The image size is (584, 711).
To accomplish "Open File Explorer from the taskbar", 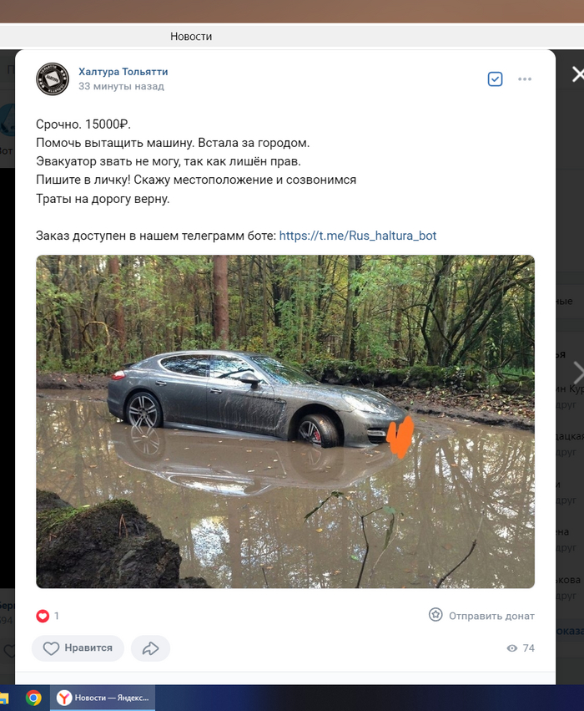I will [4, 698].
